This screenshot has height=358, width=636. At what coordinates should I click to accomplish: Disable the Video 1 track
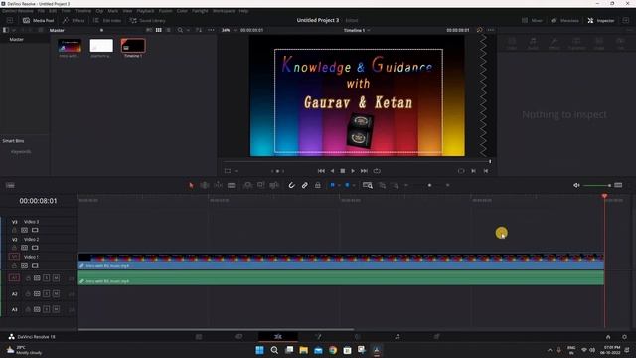tap(35, 266)
